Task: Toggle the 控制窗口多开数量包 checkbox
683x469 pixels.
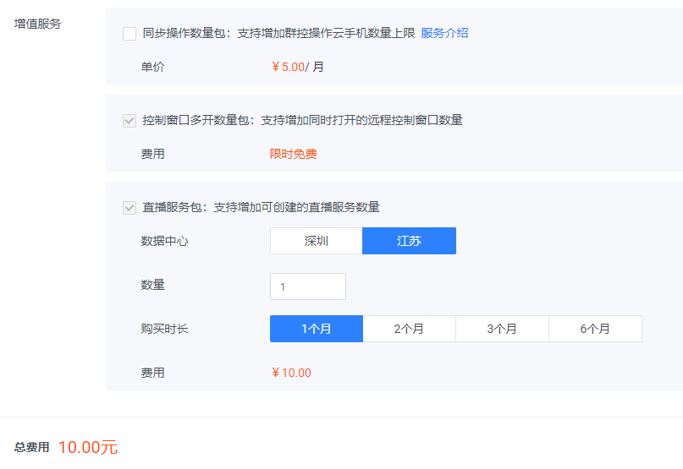Action: tap(129, 121)
